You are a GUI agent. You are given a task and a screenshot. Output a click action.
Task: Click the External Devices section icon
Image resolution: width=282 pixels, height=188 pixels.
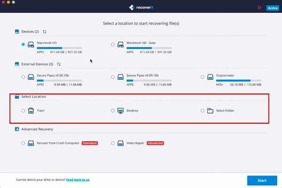17,64
